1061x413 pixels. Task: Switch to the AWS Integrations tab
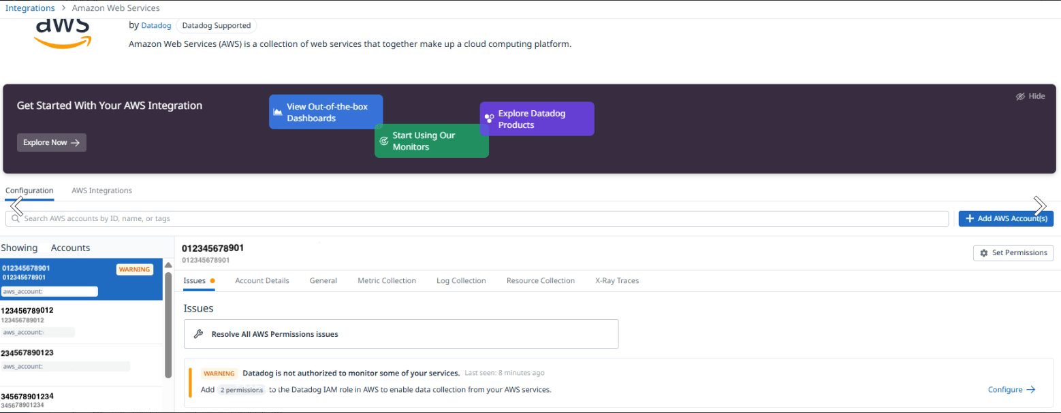(102, 191)
